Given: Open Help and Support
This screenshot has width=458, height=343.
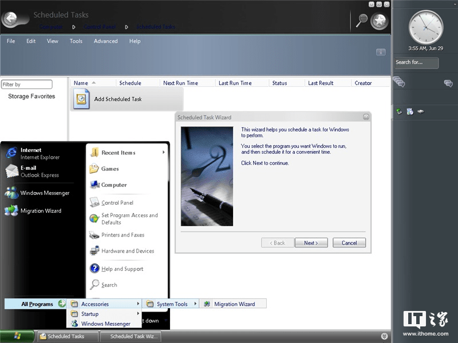Looking at the screenshot, I should point(123,268).
